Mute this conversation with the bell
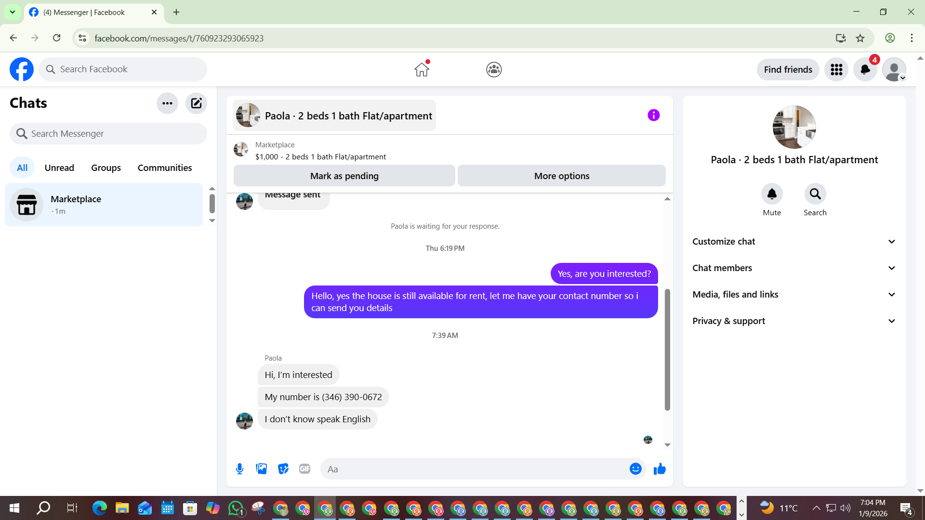 pos(771,194)
